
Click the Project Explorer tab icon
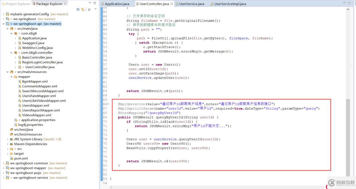pos(3,4)
